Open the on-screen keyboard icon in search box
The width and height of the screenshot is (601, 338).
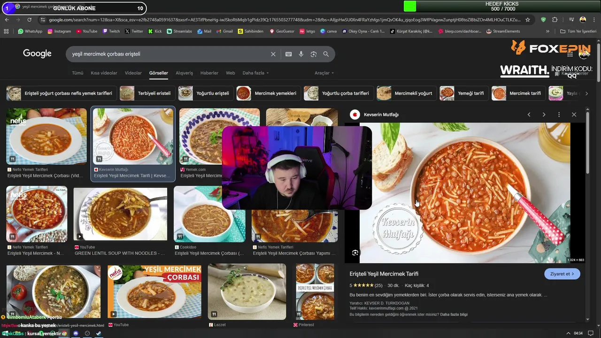tap(288, 54)
